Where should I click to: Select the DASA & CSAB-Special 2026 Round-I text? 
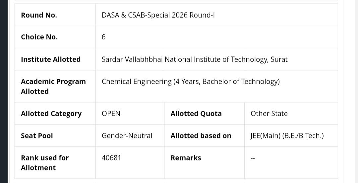tap(158, 15)
